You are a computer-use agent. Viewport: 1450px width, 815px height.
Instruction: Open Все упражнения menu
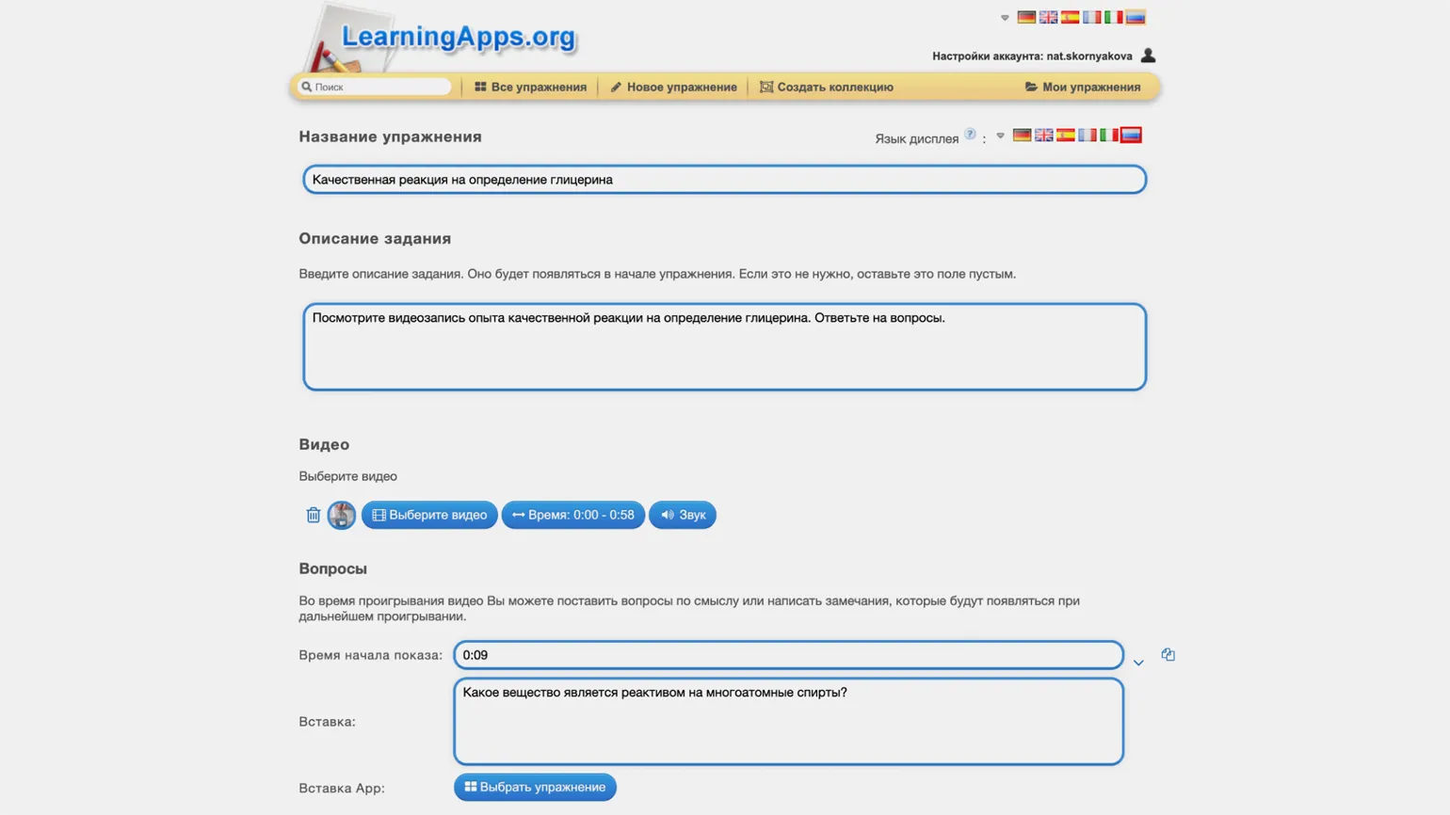530,87
